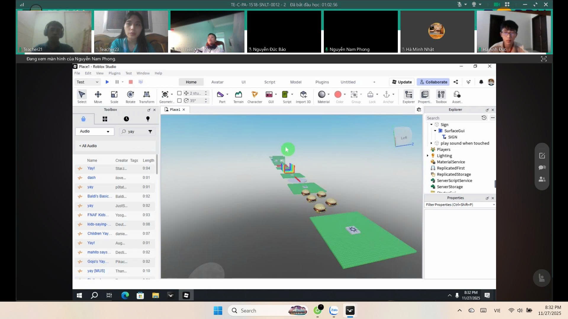This screenshot has height=319, width=568.
Task: Toggle the rotation snap 35° checkbox
Action: 179,101
